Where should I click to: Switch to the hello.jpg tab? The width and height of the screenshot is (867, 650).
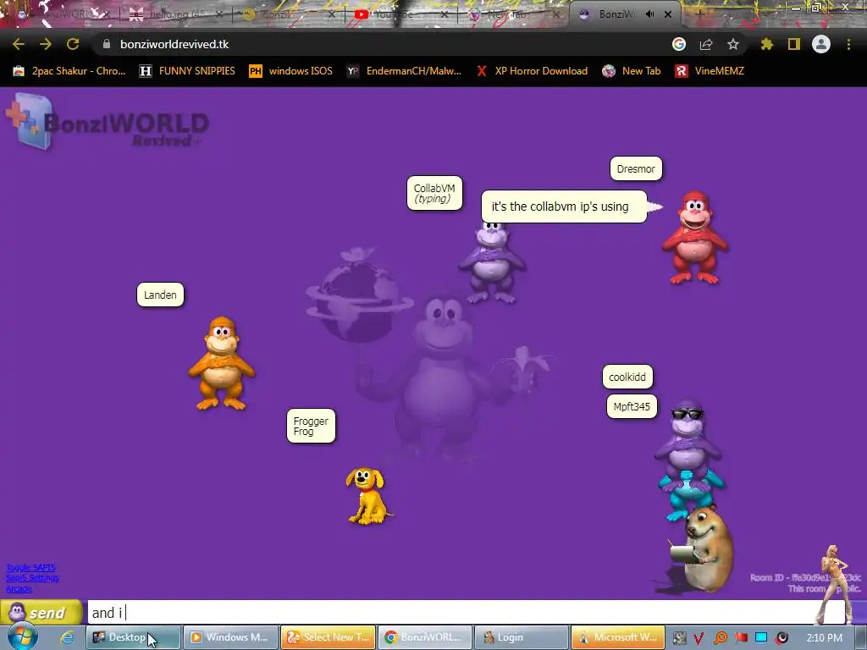[x=176, y=14]
